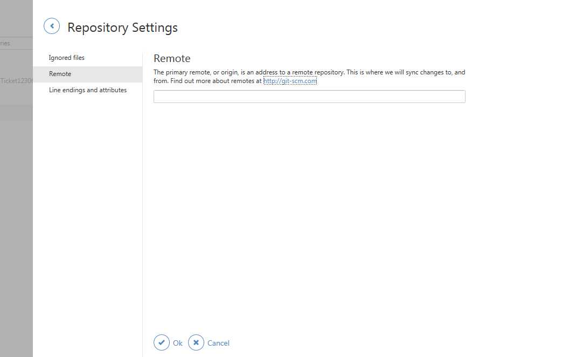Screen dimensions: 562x357
Task: Focus the remote address text field
Action: point(309,97)
